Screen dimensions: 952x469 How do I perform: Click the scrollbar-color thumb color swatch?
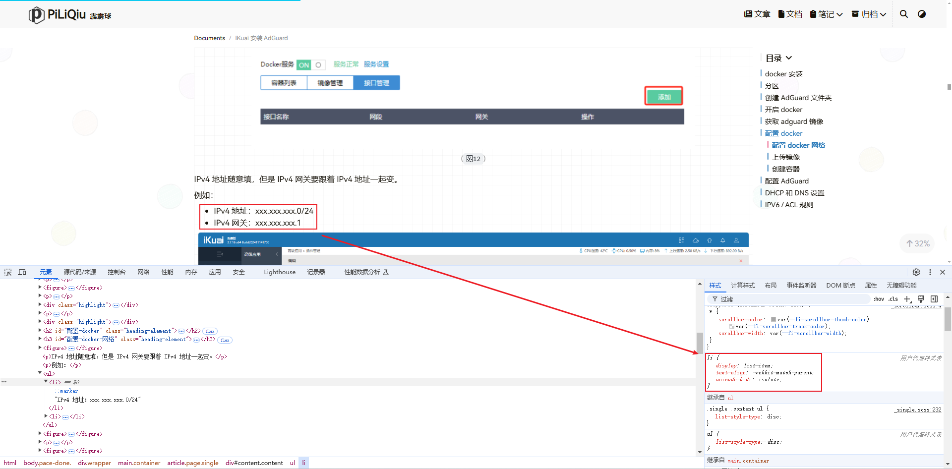773,319
